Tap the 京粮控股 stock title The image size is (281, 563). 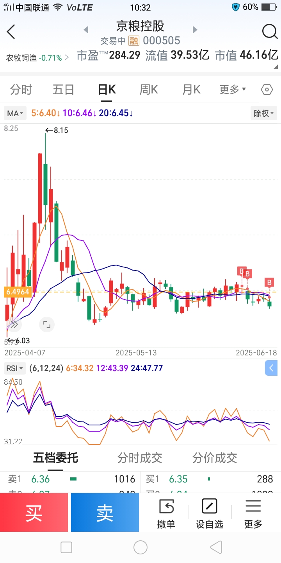click(x=140, y=26)
